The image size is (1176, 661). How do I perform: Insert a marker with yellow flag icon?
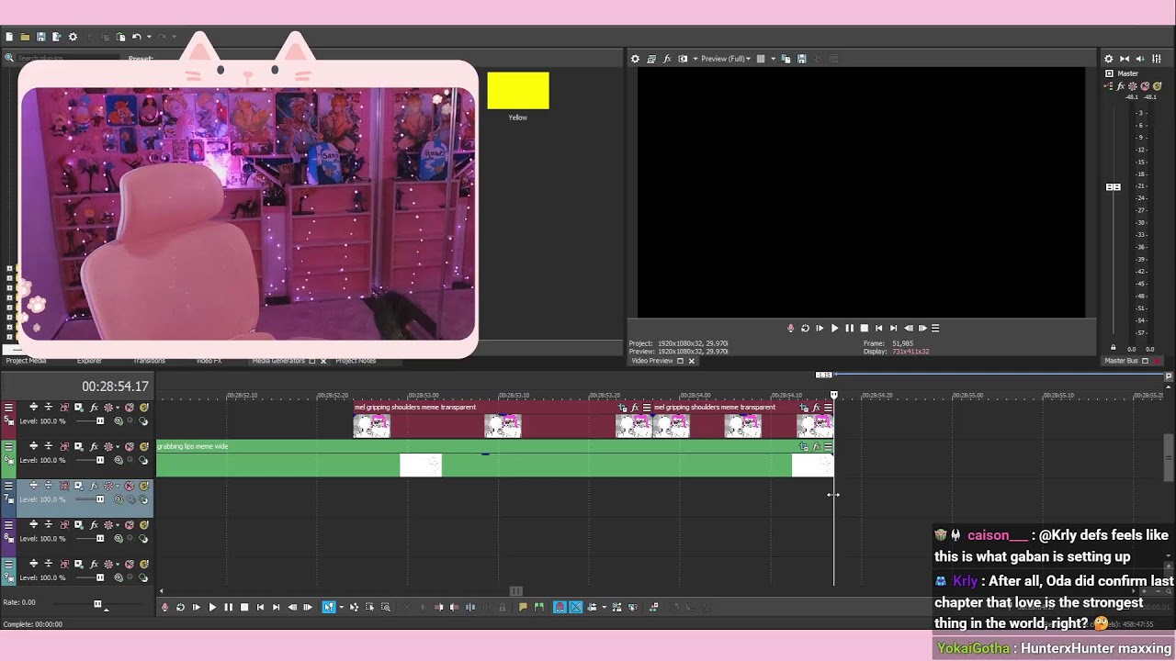click(523, 607)
